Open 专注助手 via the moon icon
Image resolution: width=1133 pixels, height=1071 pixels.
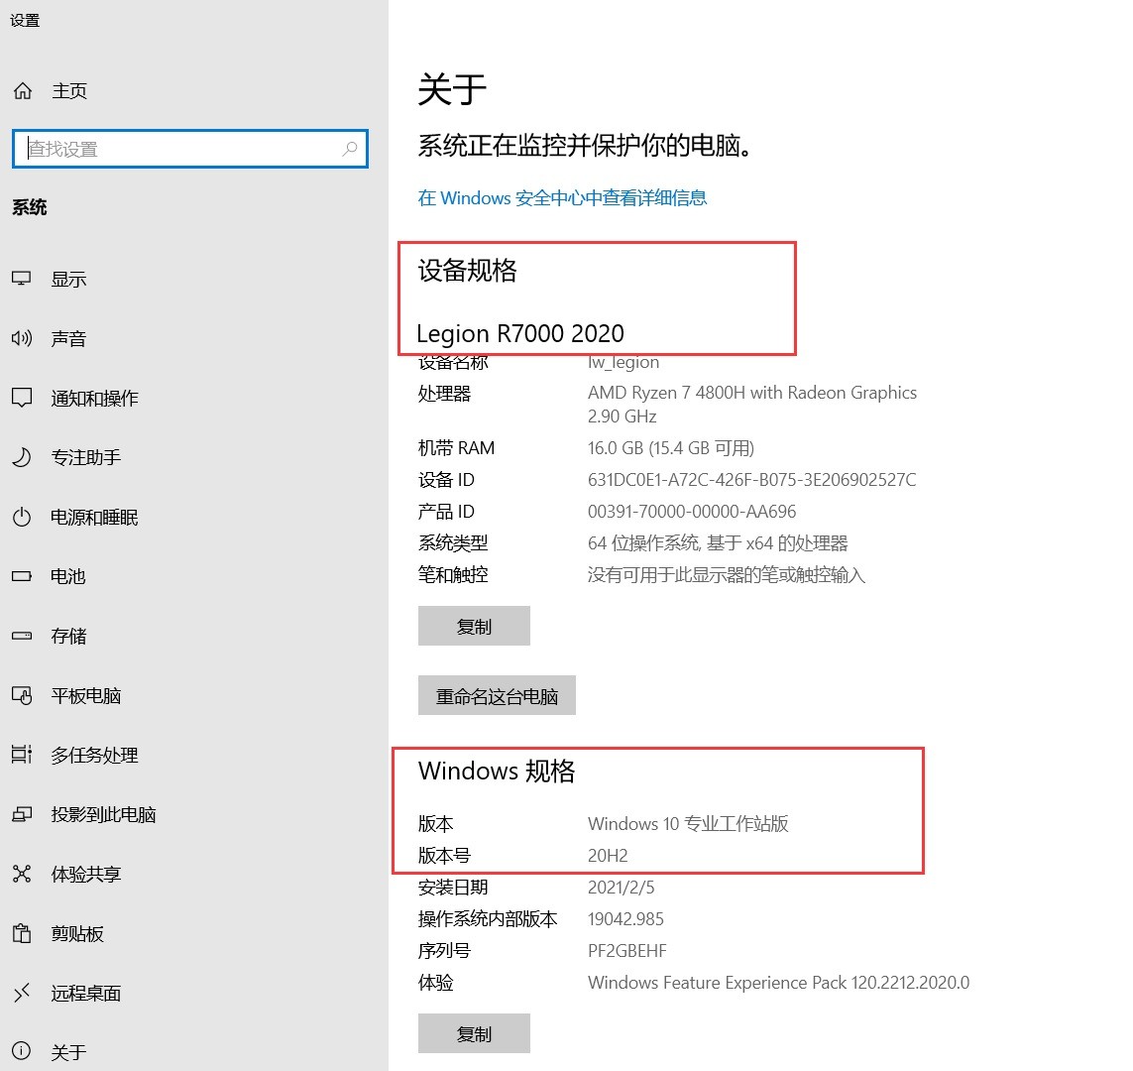22,457
